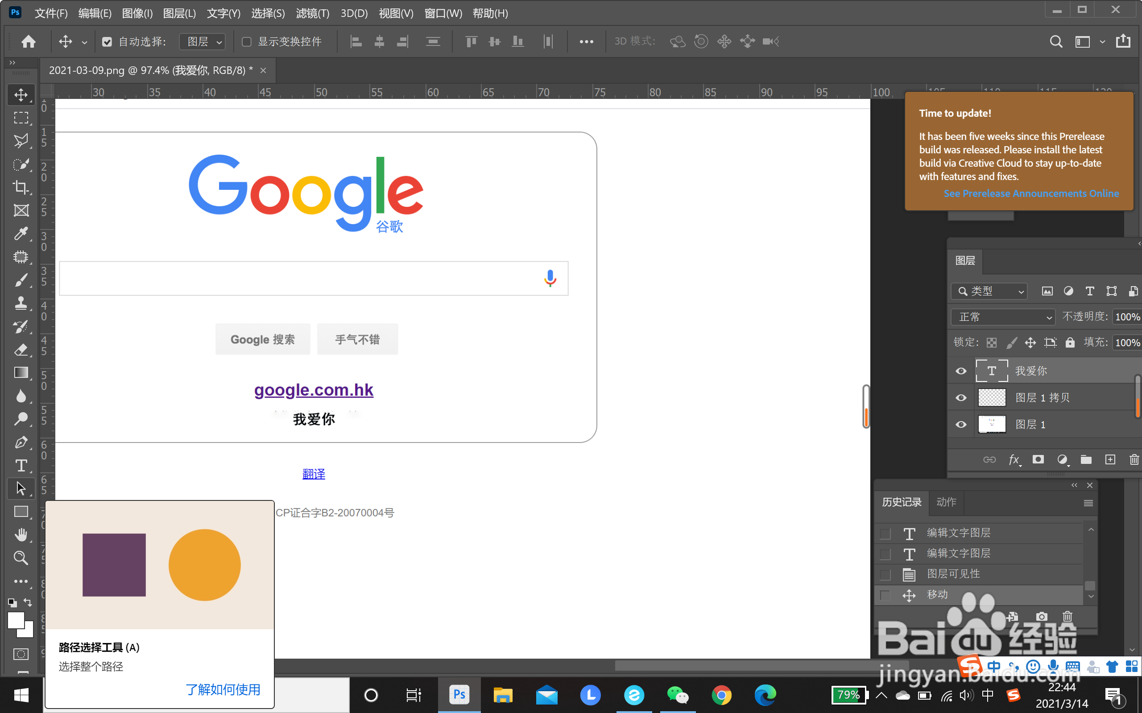The height and width of the screenshot is (713, 1142).
Task: Click the Home icon in options bar
Action: click(28, 41)
